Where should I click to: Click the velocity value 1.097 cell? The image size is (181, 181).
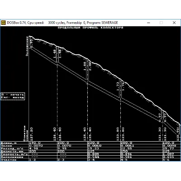tap(168, 154)
